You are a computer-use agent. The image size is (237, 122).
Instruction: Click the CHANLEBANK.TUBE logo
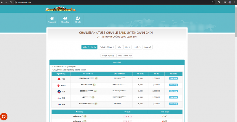coord(60,9)
